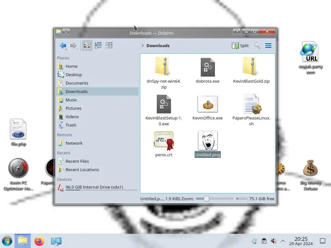Go back with the blue Back arrow

(x=63, y=45)
